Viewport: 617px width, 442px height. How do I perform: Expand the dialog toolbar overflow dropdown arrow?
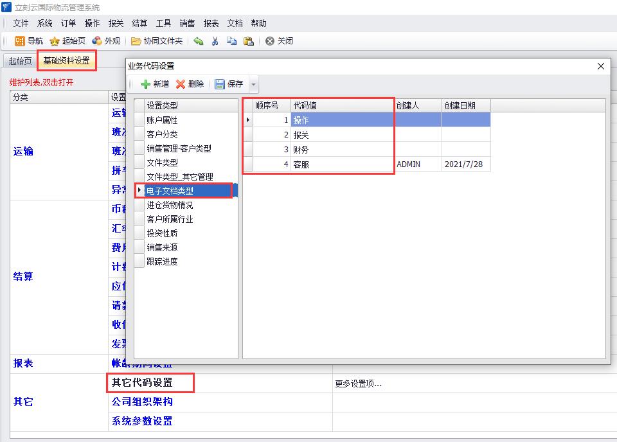point(253,85)
